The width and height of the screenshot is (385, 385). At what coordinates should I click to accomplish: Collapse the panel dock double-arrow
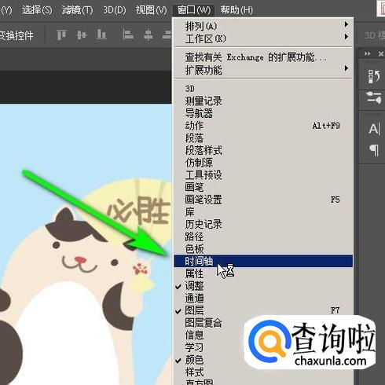(x=368, y=53)
